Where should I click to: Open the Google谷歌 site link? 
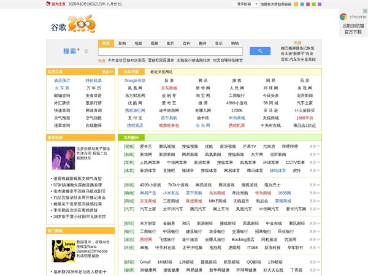coord(135,80)
